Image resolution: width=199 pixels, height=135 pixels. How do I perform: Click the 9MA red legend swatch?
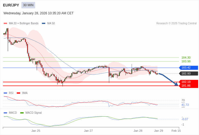(x=19, y=93)
